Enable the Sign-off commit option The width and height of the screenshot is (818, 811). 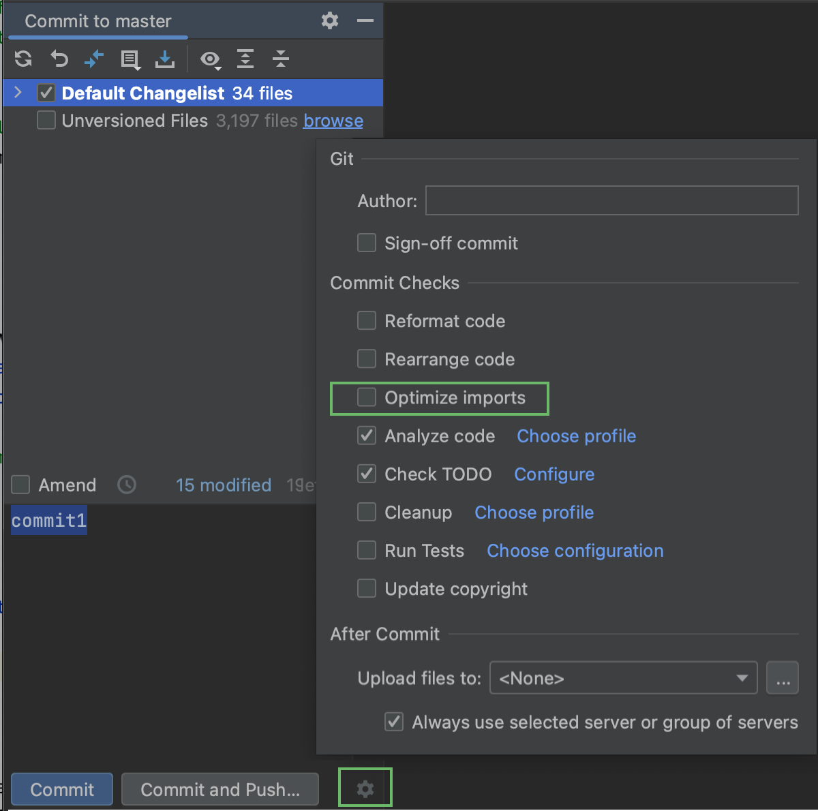click(x=366, y=243)
